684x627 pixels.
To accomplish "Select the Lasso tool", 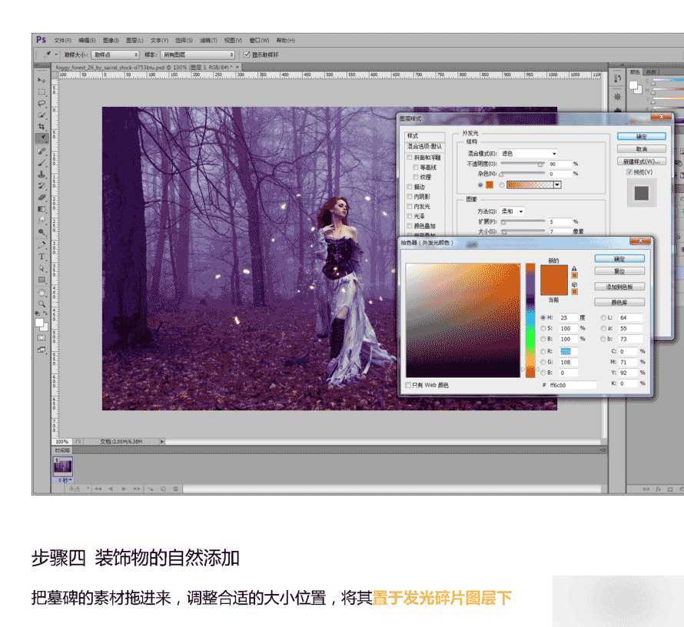I will pyautogui.click(x=40, y=103).
